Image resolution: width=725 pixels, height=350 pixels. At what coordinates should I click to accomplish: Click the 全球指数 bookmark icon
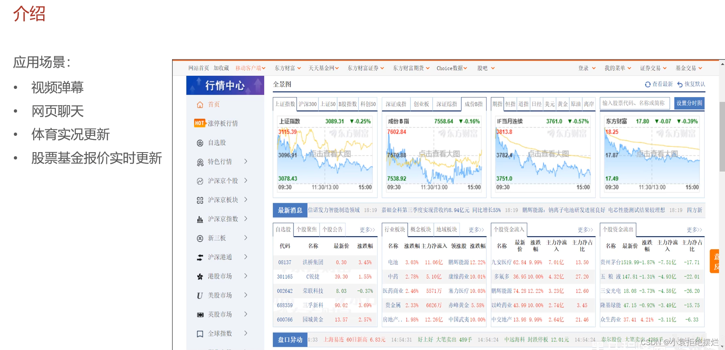click(200, 334)
